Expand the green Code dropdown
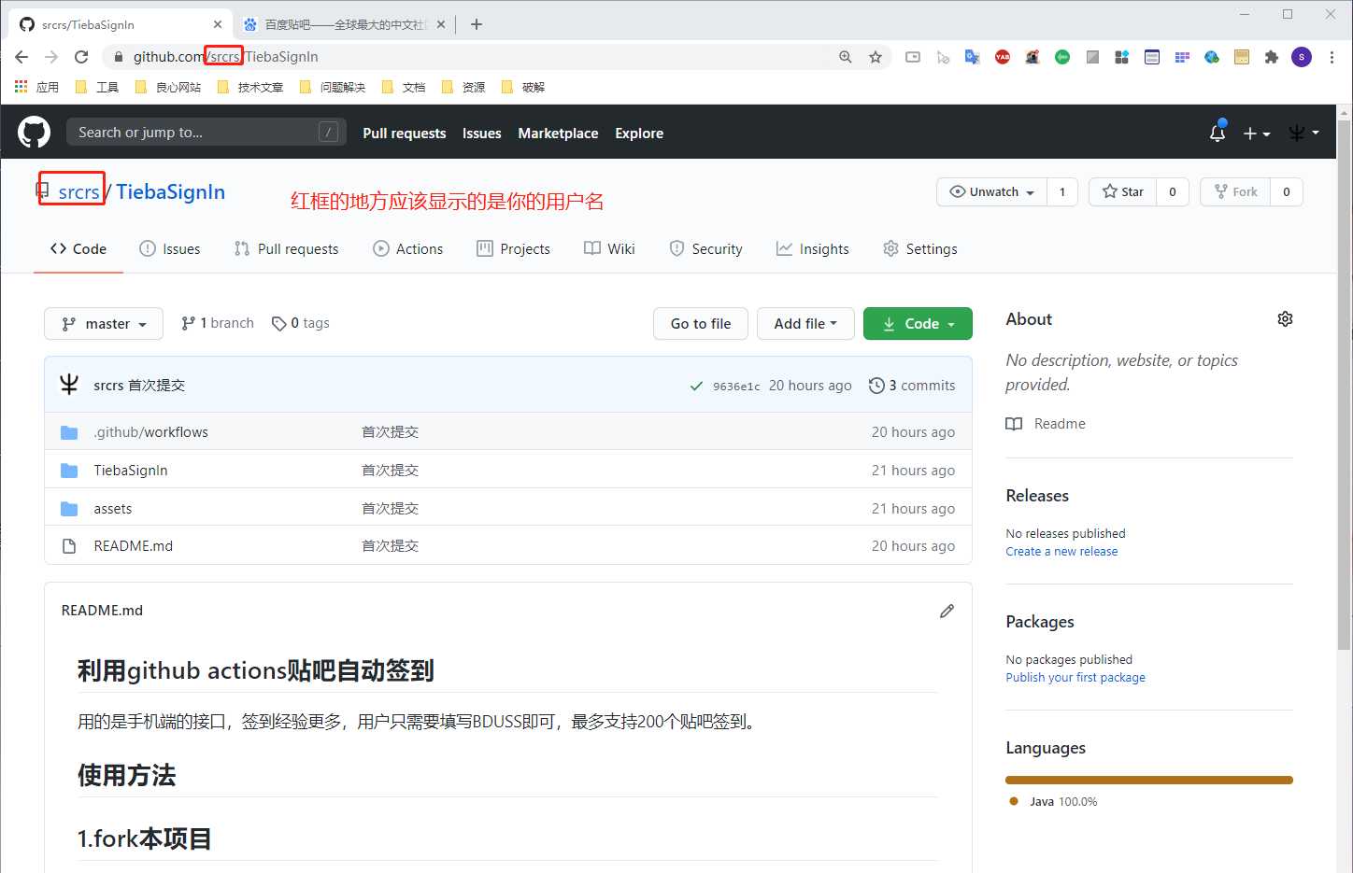The height and width of the screenshot is (873, 1353). coord(918,324)
